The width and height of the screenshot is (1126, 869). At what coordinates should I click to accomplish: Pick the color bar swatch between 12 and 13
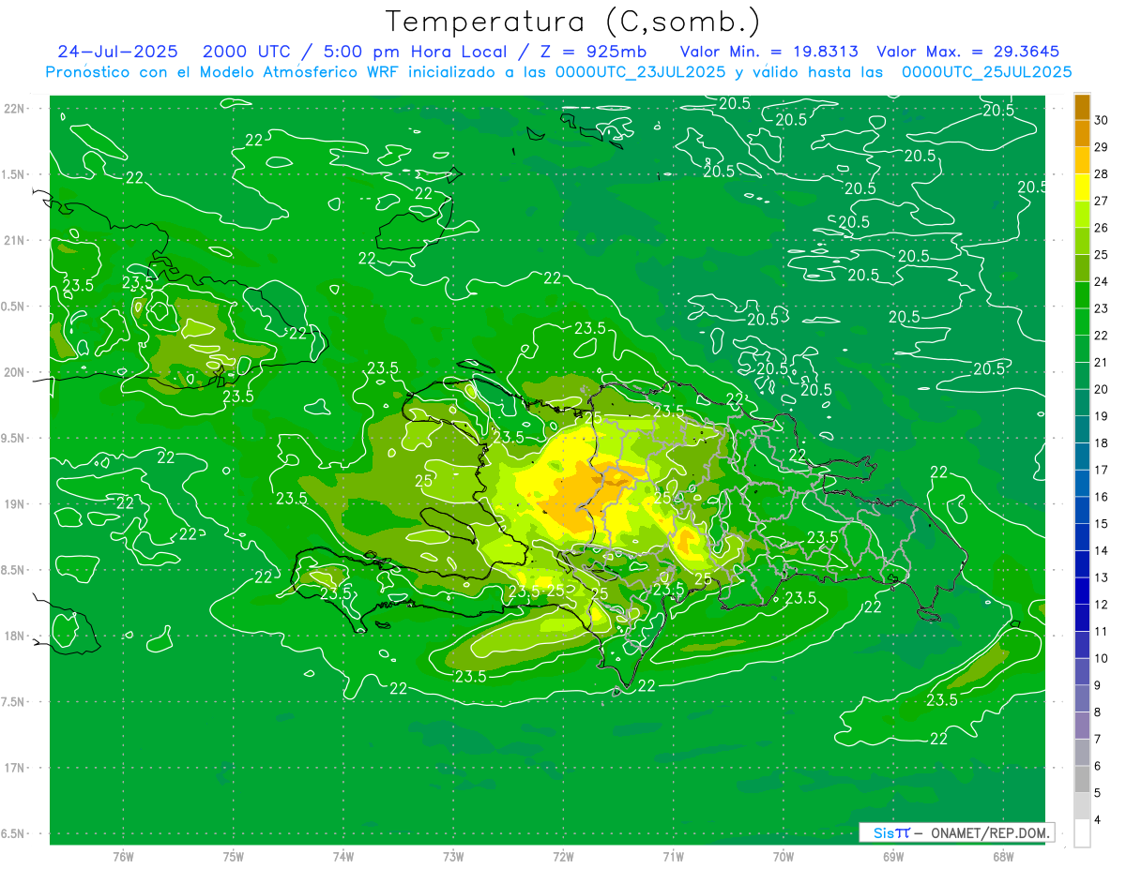click(1082, 592)
